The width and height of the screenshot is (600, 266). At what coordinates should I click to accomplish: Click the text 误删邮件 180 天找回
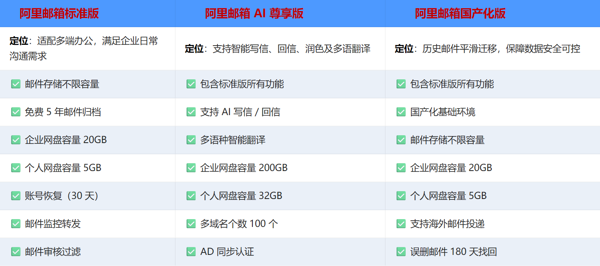click(x=453, y=252)
